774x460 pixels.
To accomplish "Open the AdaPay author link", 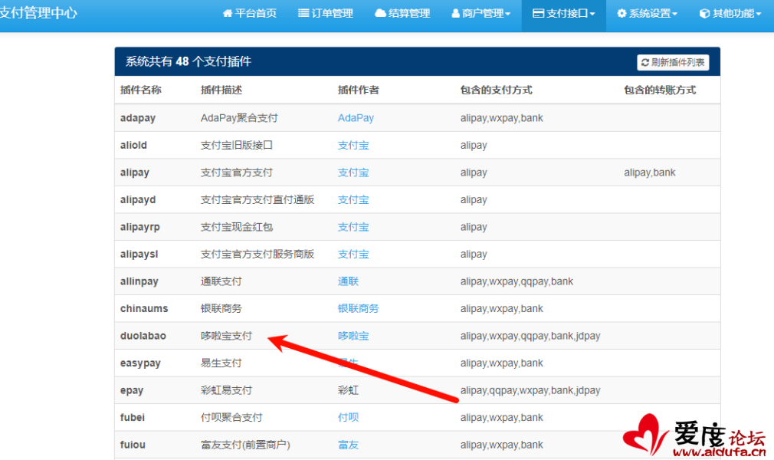I will coord(356,118).
